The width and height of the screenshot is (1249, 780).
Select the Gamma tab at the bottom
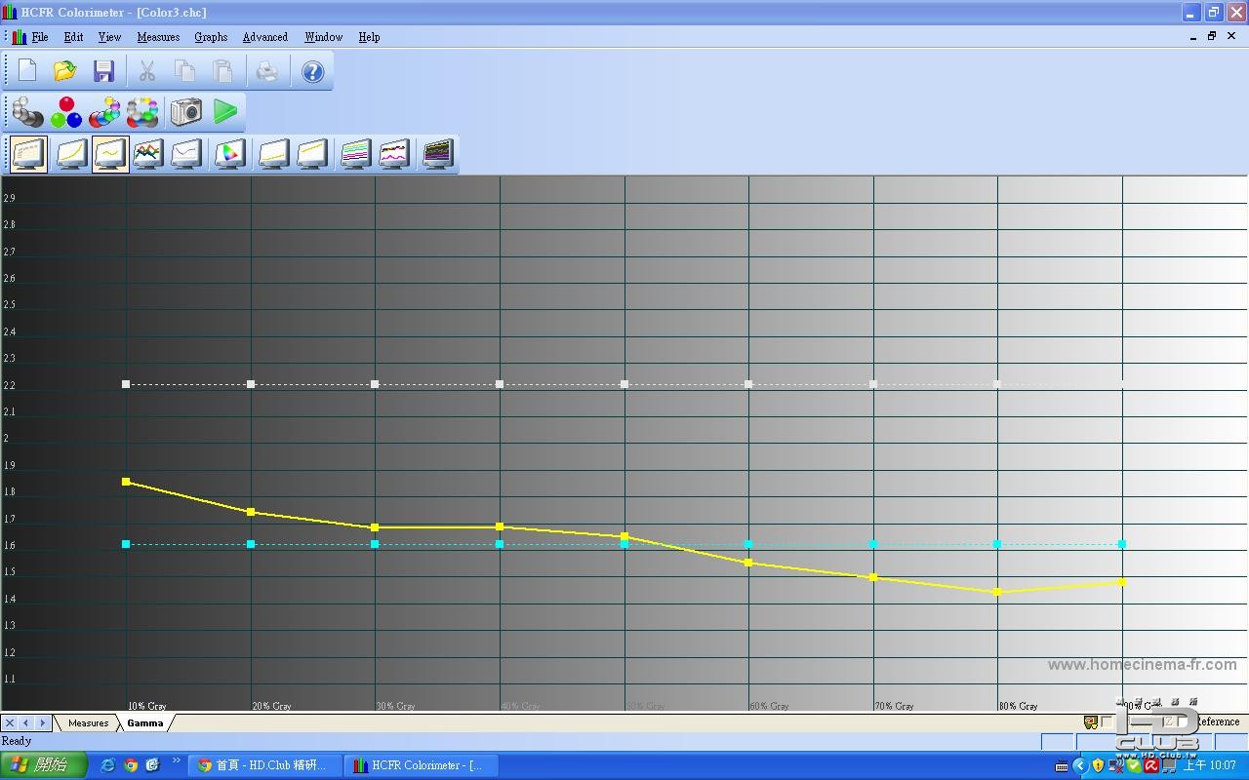point(145,722)
